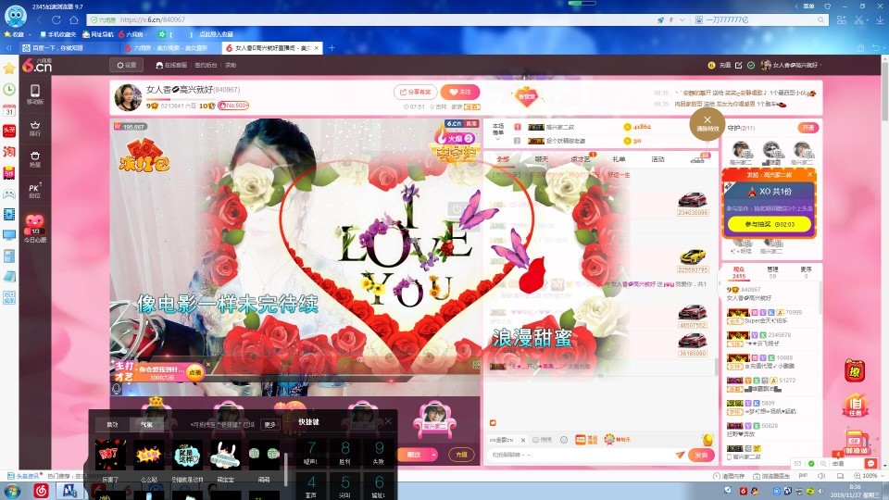The width and height of the screenshot is (889, 500).
Task: Open the 淘 shopping sidebar icon
Action: click(9, 151)
